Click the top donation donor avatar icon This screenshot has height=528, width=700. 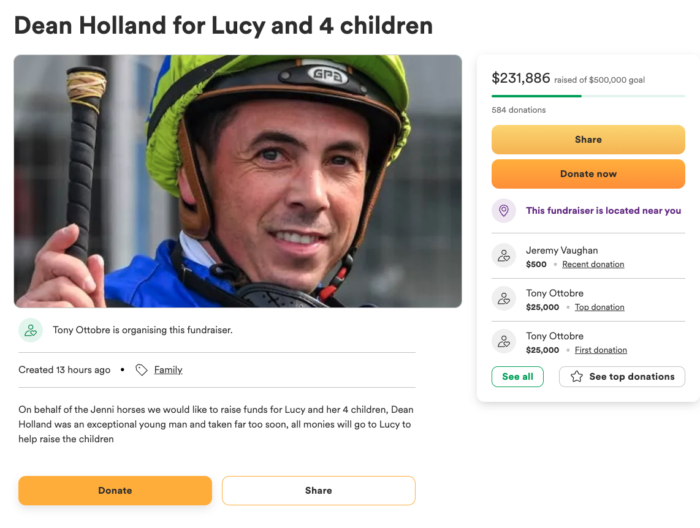coord(504,299)
